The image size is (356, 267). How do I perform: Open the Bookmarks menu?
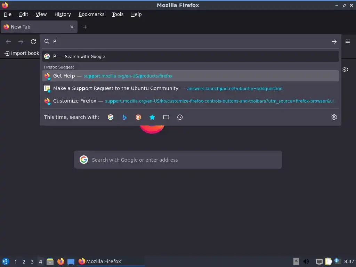[x=91, y=14]
